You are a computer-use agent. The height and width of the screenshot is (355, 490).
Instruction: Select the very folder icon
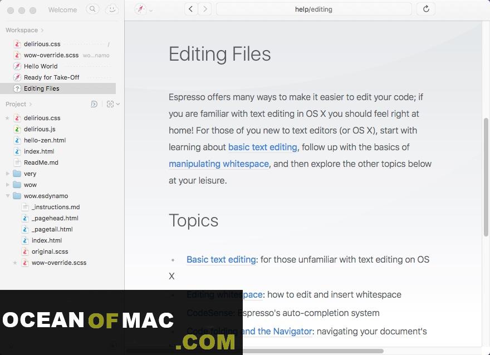click(x=17, y=174)
